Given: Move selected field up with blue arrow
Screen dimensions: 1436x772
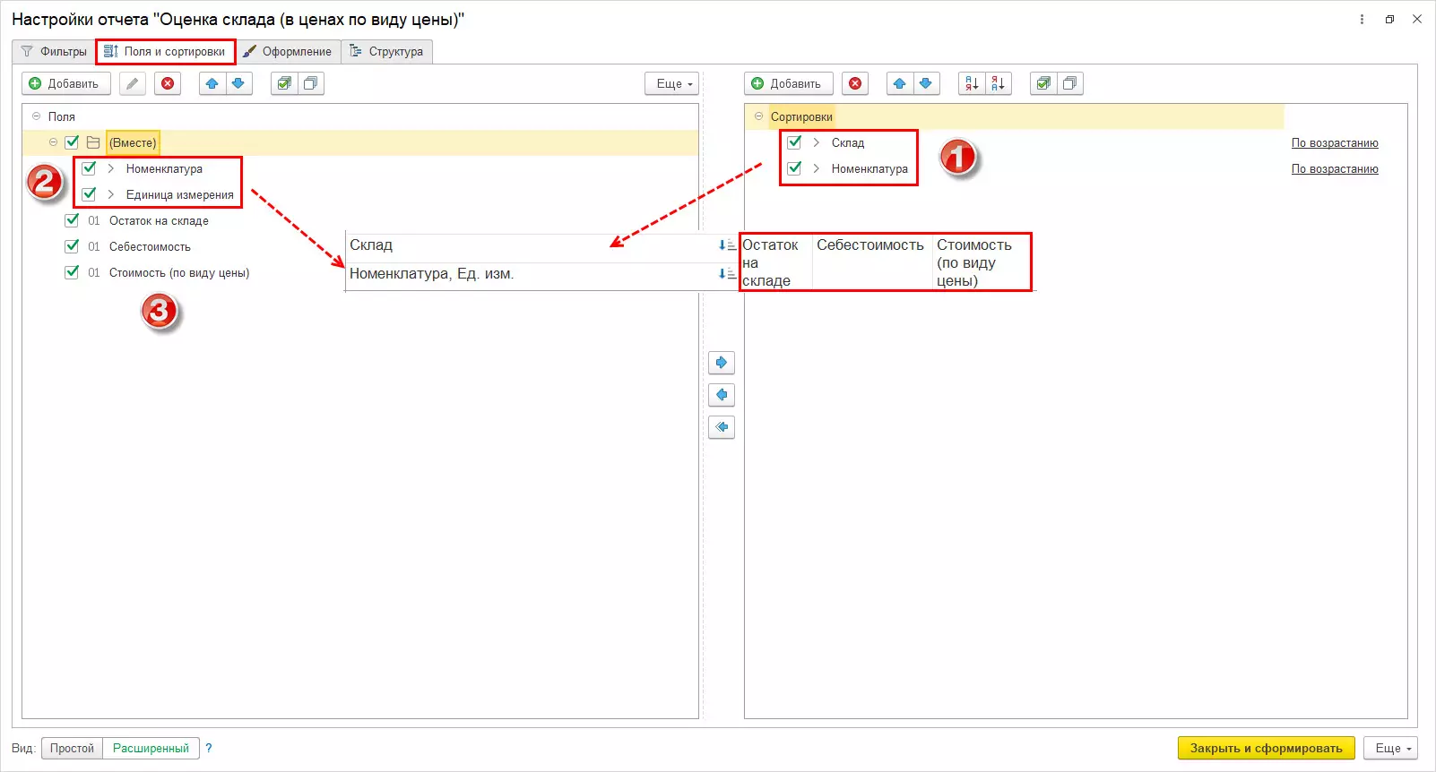Looking at the screenshot, I should [212, 83].
